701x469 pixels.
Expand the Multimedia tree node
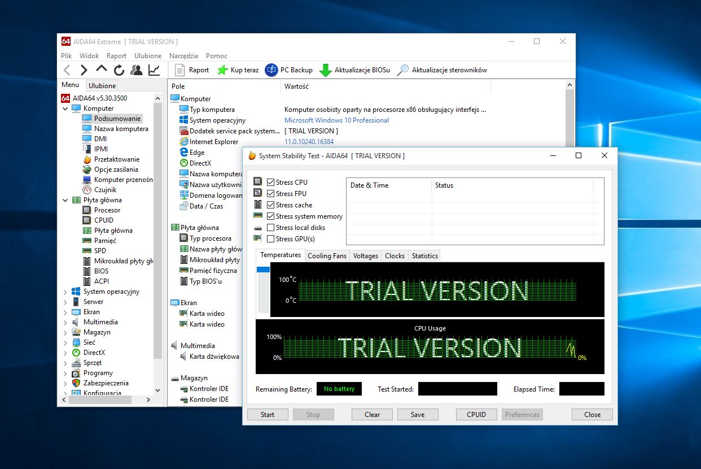65,322
